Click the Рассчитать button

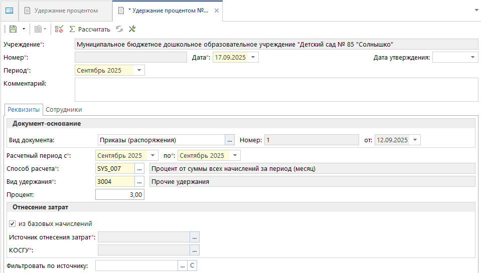89,29
